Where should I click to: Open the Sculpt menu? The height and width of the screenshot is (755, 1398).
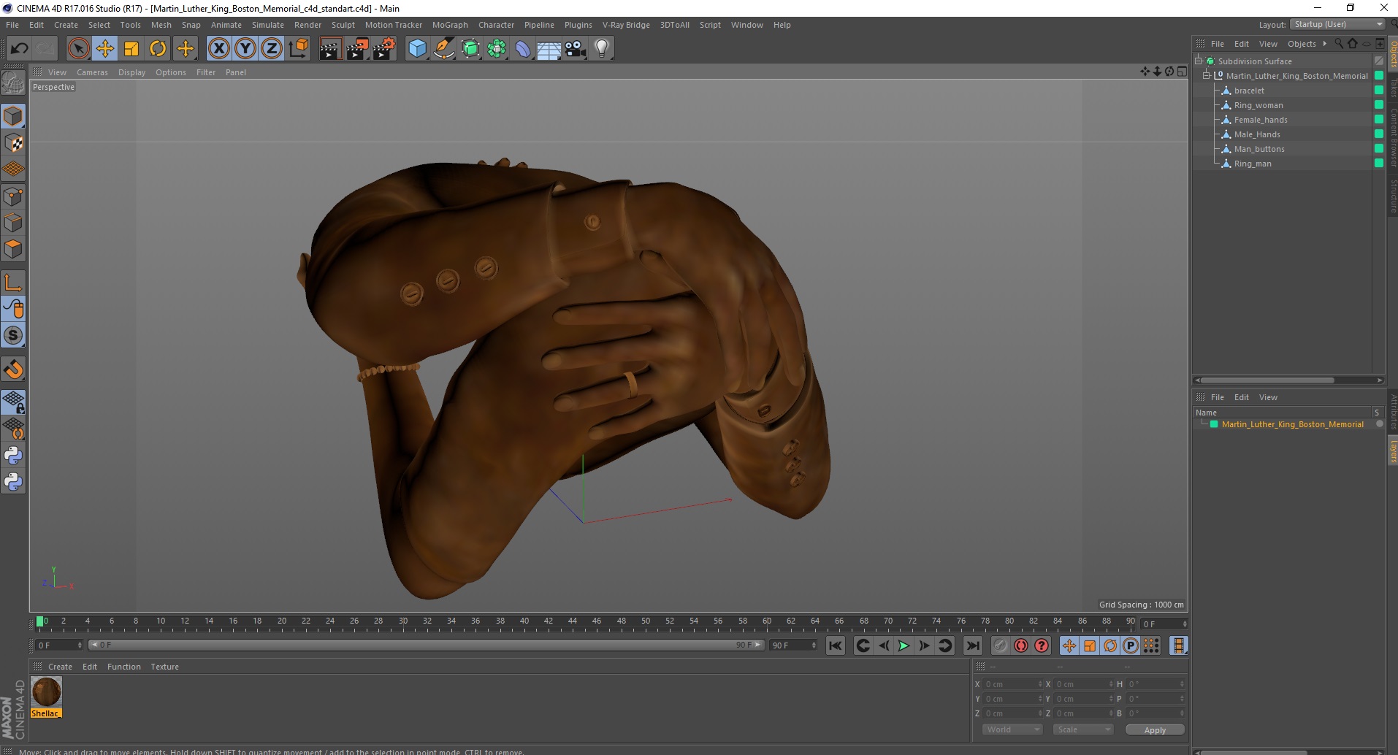coord(343,25)
